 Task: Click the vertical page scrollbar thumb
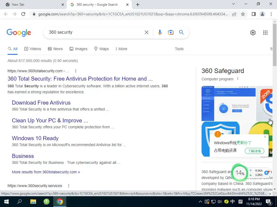click(275, 45)
